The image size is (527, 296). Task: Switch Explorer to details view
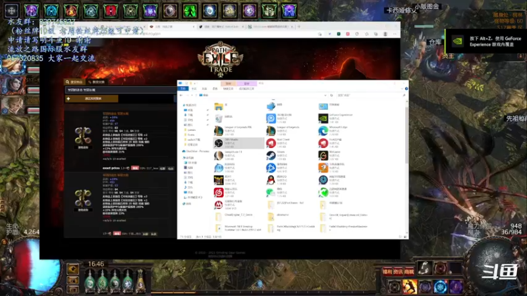click(x=401, y=237)
